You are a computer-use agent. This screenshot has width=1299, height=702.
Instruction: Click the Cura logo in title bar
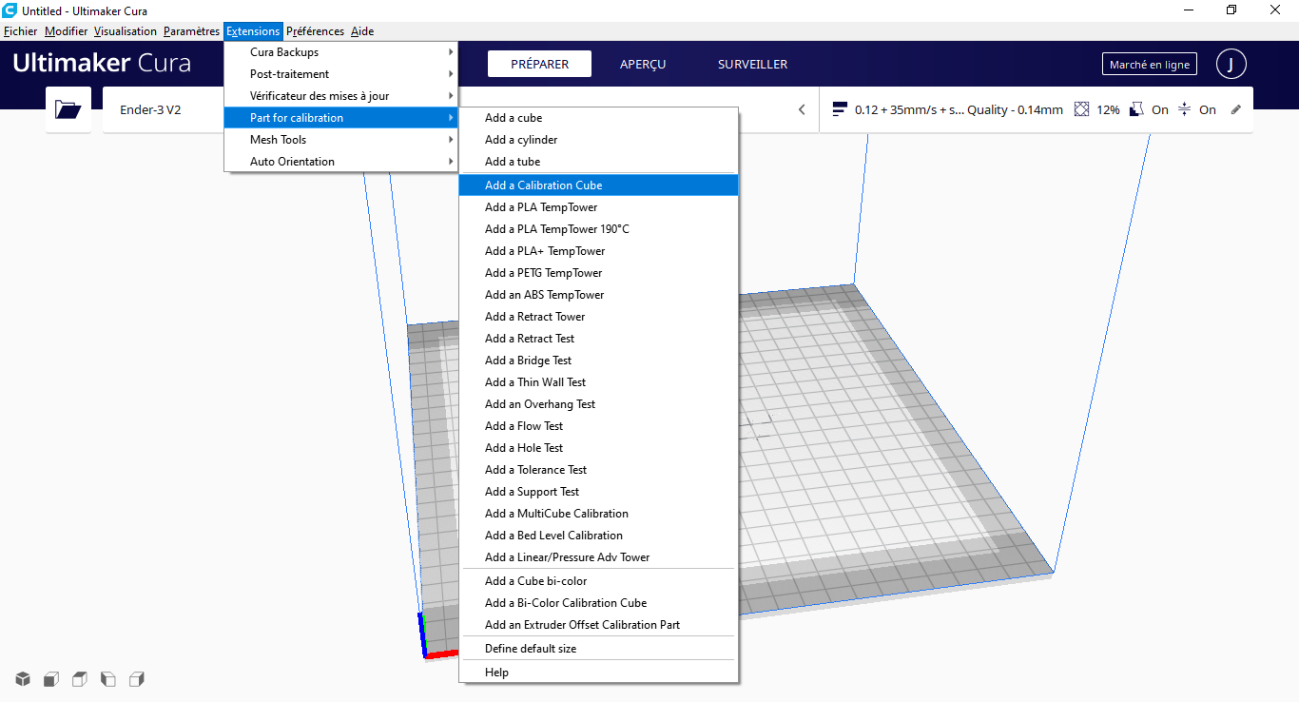click(x=10, y=10)
